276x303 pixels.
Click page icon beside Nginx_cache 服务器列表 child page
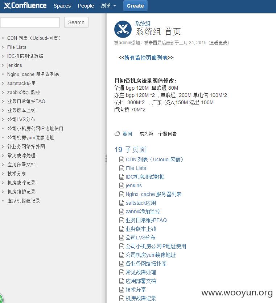[121, 194]
